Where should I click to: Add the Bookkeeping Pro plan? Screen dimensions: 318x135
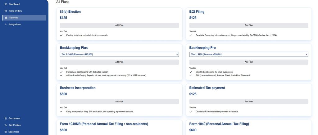point(249,62)
